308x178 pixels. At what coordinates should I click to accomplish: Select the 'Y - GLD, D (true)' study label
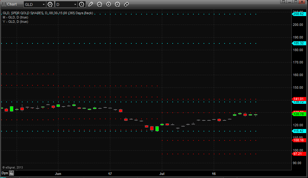click(x=15, y=22)
